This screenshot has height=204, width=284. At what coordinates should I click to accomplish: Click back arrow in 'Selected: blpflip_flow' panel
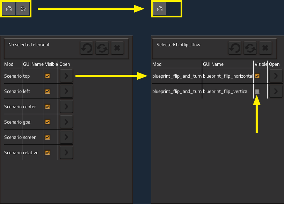tap(235, 48)
